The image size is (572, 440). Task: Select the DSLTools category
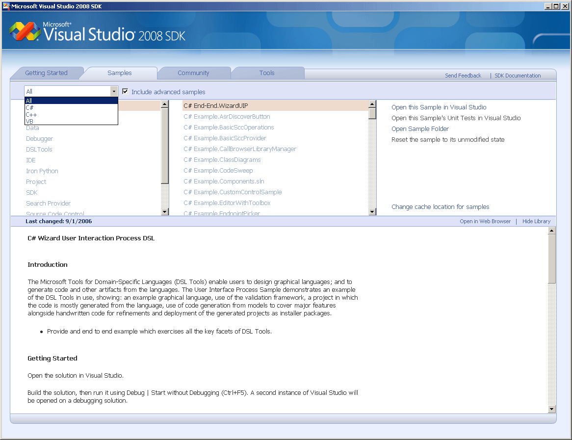point(39,150)
